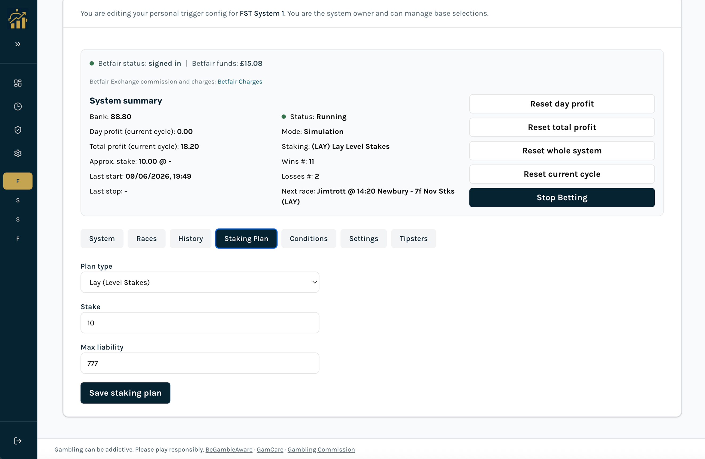Click the logout icon at sidebar bottom

coord(18,441)
